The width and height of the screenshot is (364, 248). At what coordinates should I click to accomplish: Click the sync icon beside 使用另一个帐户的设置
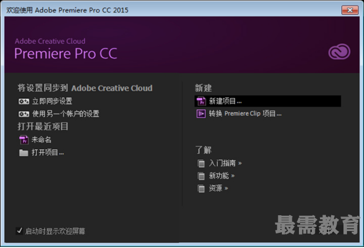coord(24,113)
